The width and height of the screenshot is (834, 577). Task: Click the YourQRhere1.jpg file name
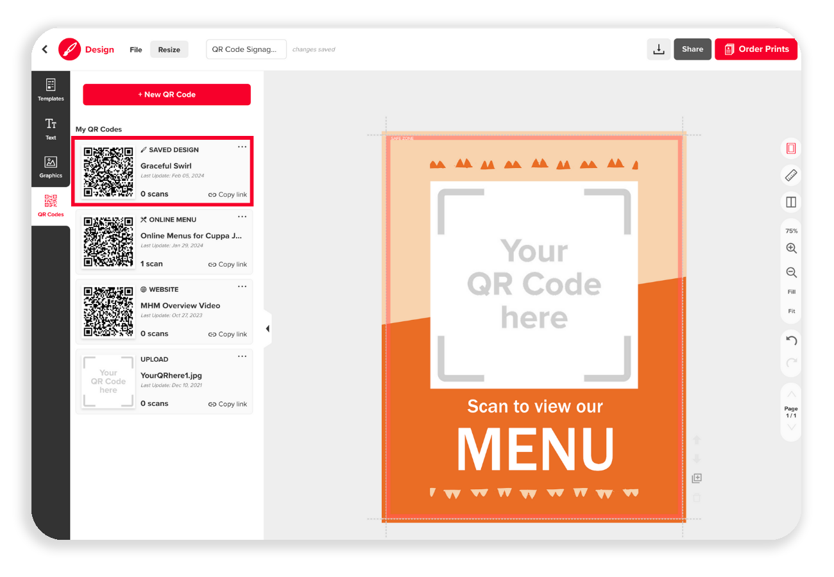[171, 376]
